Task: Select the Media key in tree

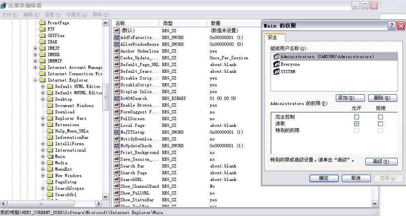Action: [x=61, y=163]
